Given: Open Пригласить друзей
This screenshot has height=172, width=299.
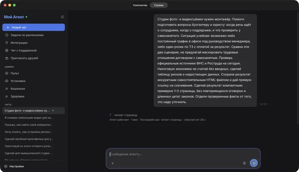Looking at the screenshot, I should [x=34, y=58].
